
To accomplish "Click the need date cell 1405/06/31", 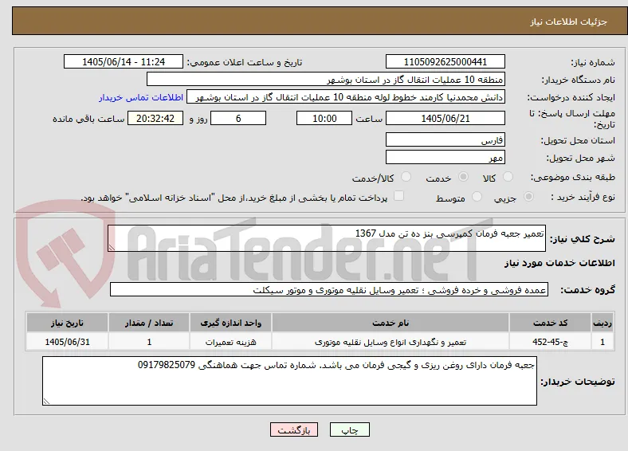I will (x=67, y=342).
